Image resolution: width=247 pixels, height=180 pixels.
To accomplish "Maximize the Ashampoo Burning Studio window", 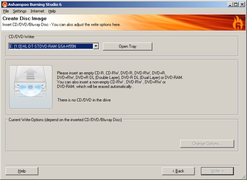I will point(236,4).
